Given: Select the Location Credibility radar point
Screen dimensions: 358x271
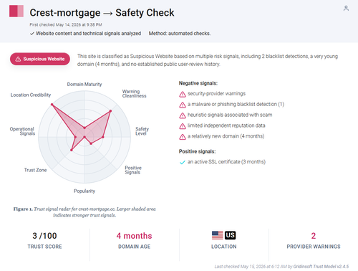Looking at the screenshot, I should pyautogui.click(x=52, y=105).
